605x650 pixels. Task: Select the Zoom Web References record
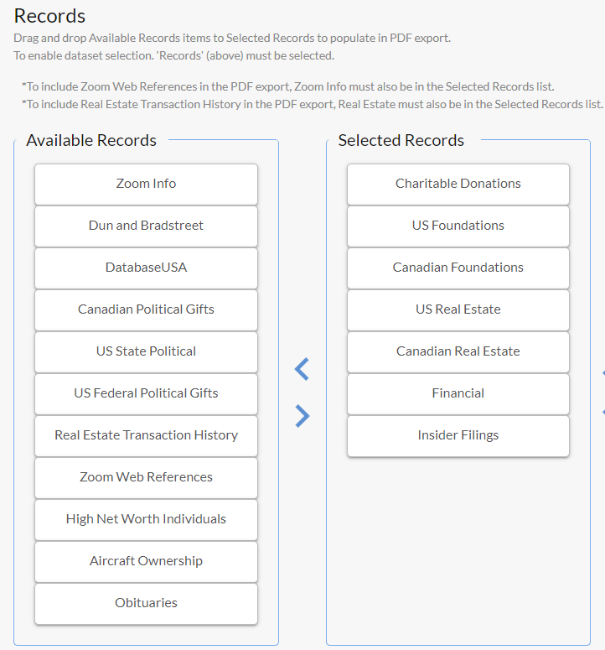tap(146, 477)
